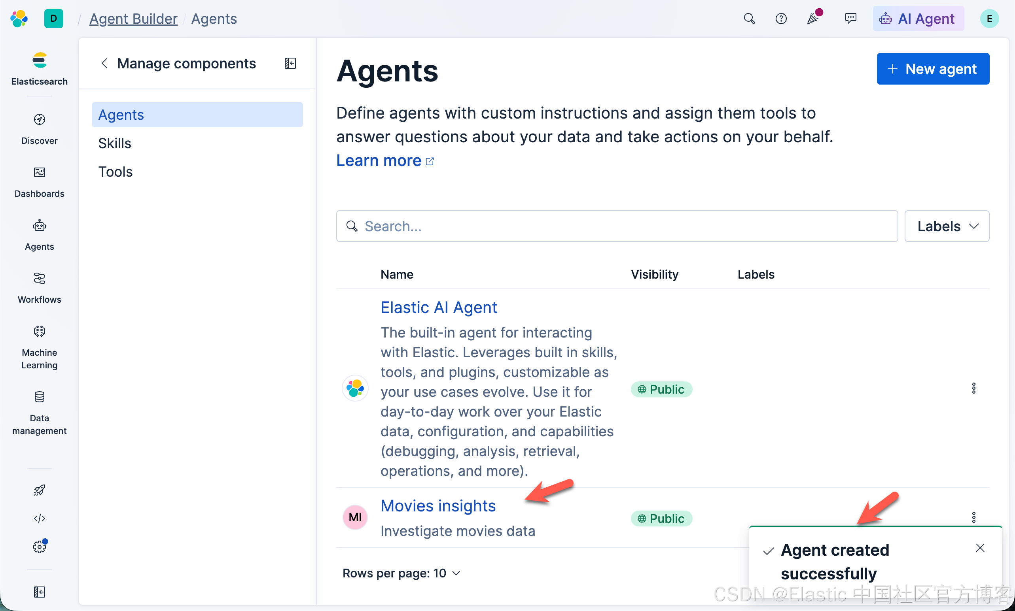The width and height of the screenshot is (1015, 611).
Task: Expand the Labels filter dropdown
Action: pos(947,226)
